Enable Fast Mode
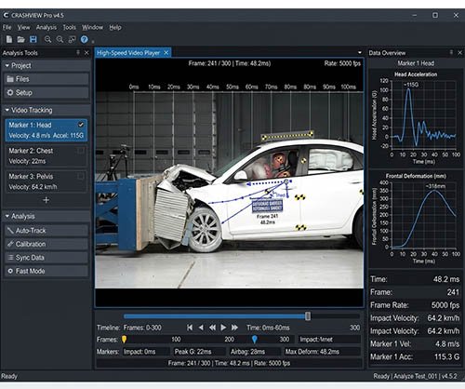Image resolution: width=465 pixels, height=389 pixels. coord(46,271)
